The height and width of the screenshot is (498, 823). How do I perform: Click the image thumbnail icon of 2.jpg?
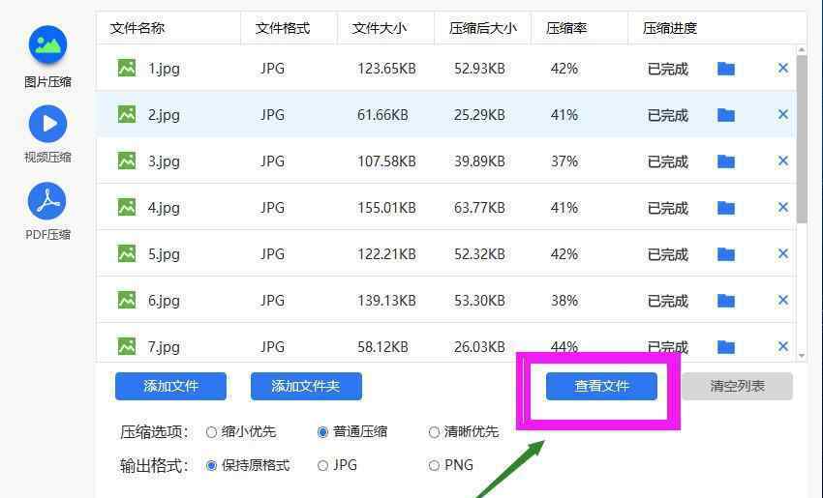click(127, 114)
